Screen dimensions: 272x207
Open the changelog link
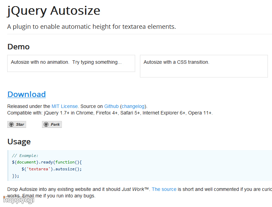pos(133,106)
